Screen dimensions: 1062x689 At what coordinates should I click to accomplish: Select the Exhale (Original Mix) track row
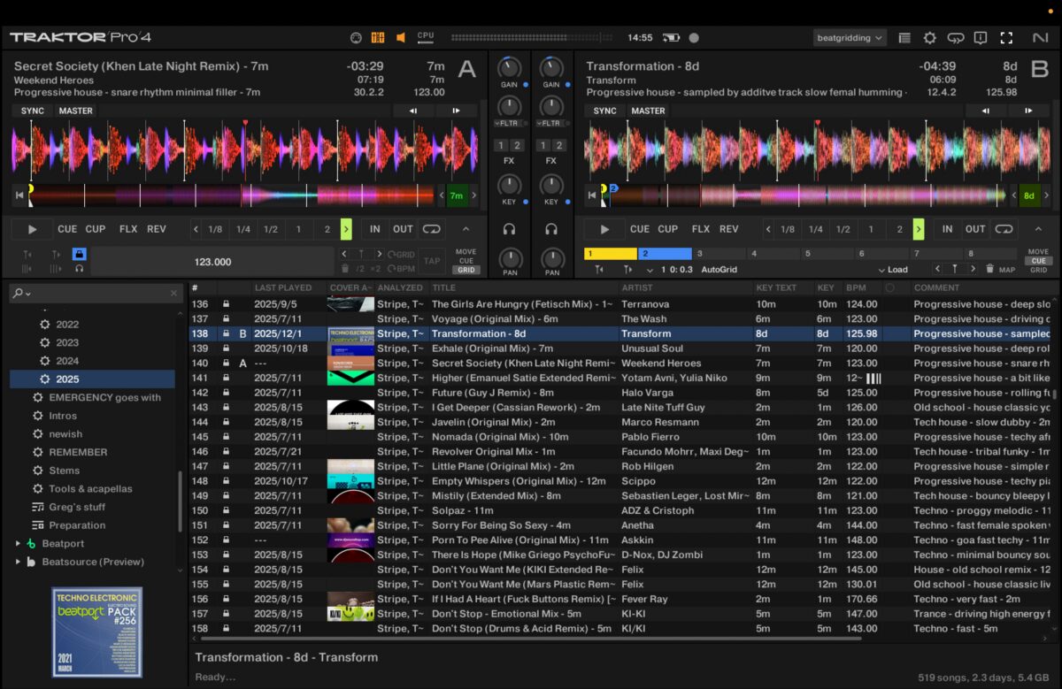[x=496, y=348]
